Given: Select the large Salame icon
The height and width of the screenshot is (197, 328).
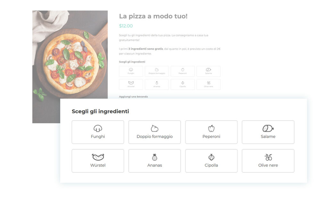Looking at the screenshot, I should point(268,128).
